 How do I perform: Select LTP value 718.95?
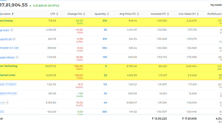point(52,21)
